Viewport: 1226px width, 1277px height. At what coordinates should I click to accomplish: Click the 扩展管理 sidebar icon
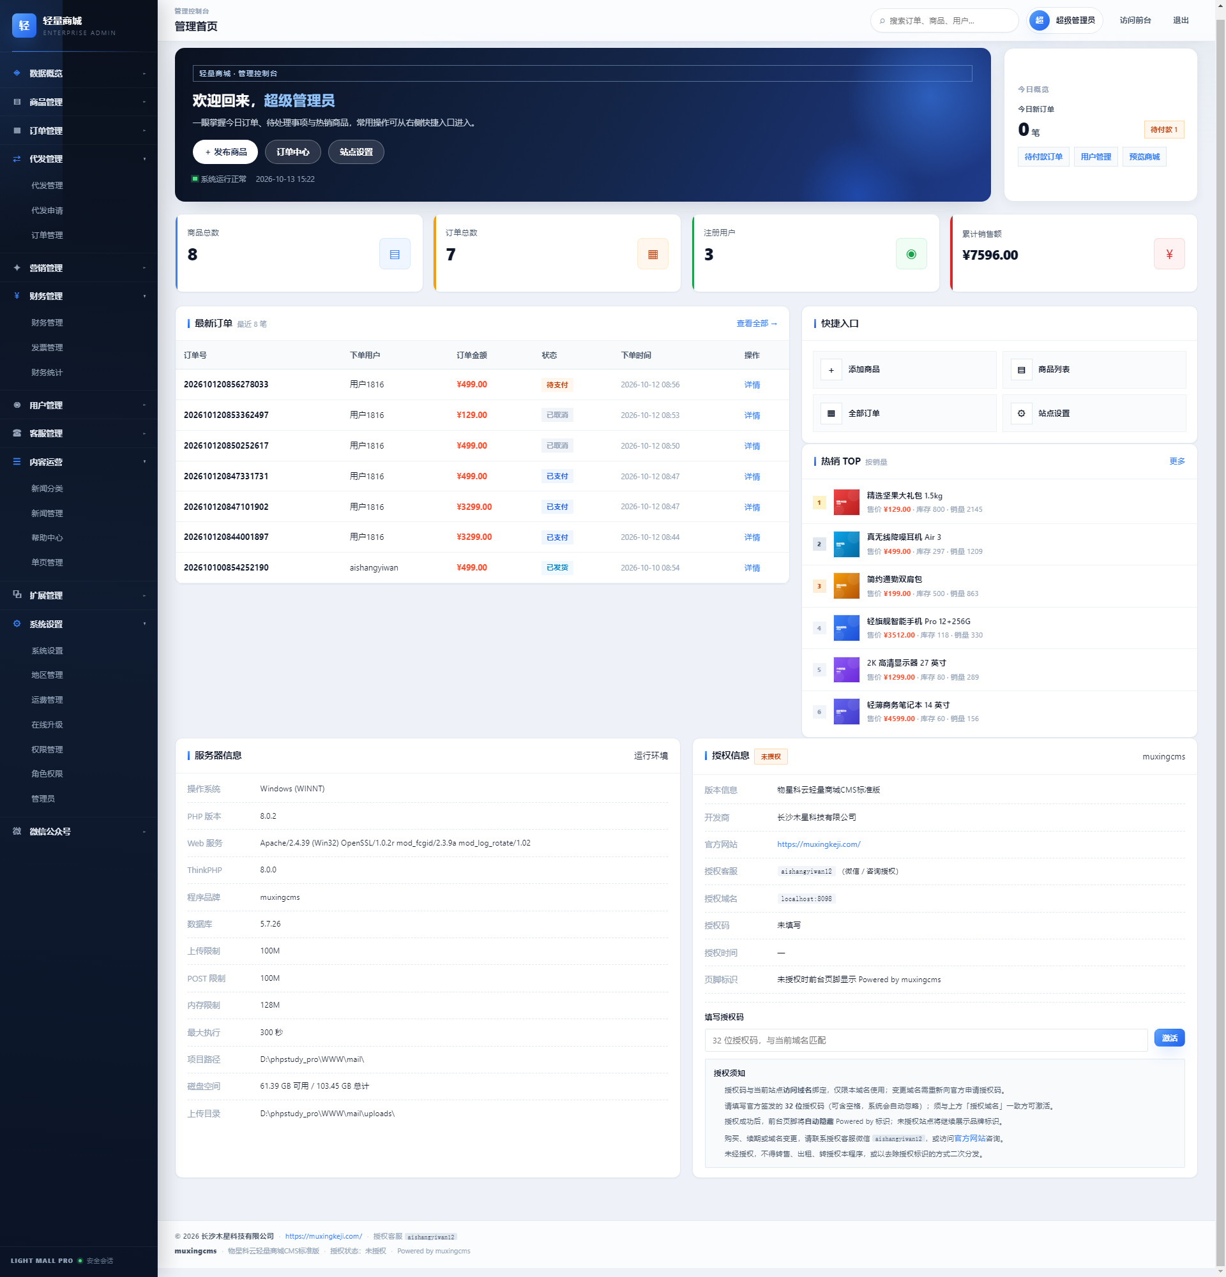17,595
